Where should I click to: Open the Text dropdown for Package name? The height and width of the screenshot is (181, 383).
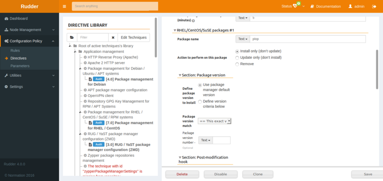pos(243,39)
